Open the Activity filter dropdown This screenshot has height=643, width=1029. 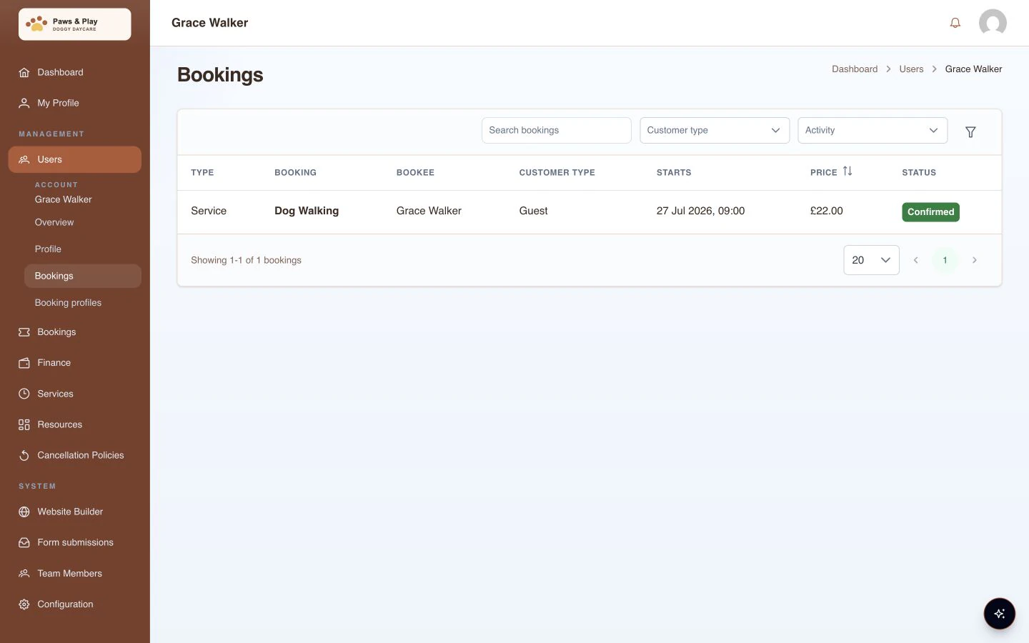pyautogui.click(x=873, y=130)
